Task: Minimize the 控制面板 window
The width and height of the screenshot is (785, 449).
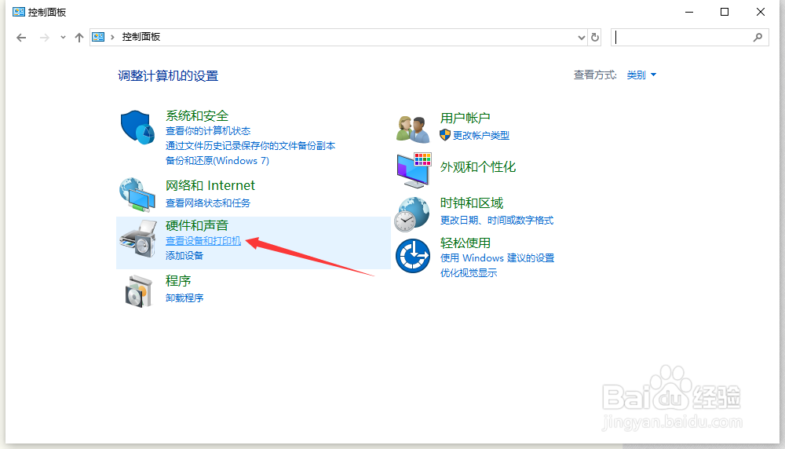Action: (689, 12)
